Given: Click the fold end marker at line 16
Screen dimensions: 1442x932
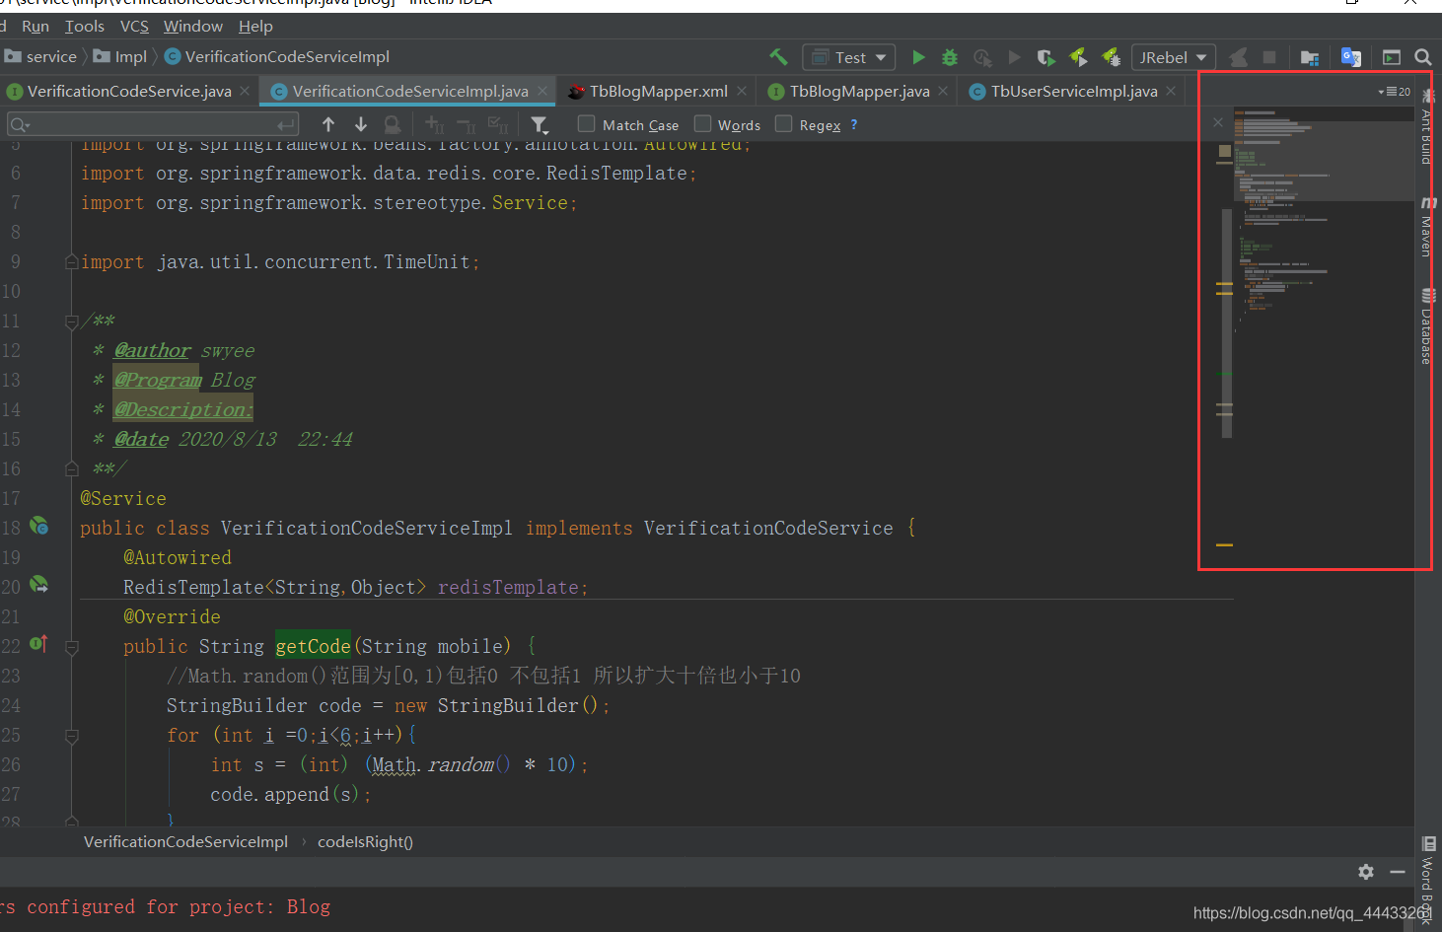Looking at the screenshot, I should coord(71,468).
